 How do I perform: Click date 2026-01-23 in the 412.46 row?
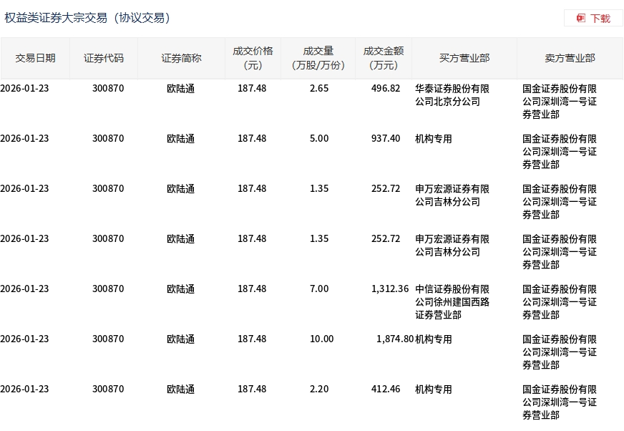pyautogui.click(x=24, y=389)
